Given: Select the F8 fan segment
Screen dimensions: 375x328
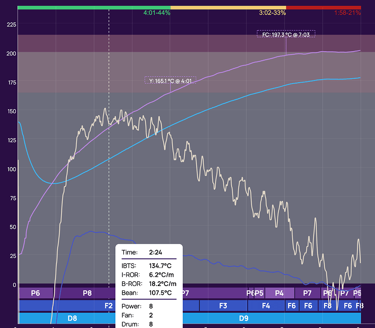Looking at the screenshot, I should 327,306.
